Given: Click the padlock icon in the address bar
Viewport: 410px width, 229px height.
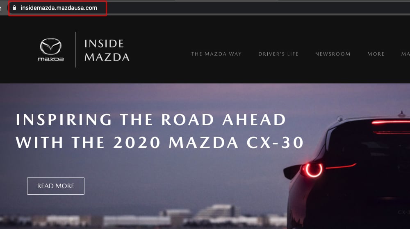Looking at the screenshot, I should [x=14, y=8].
